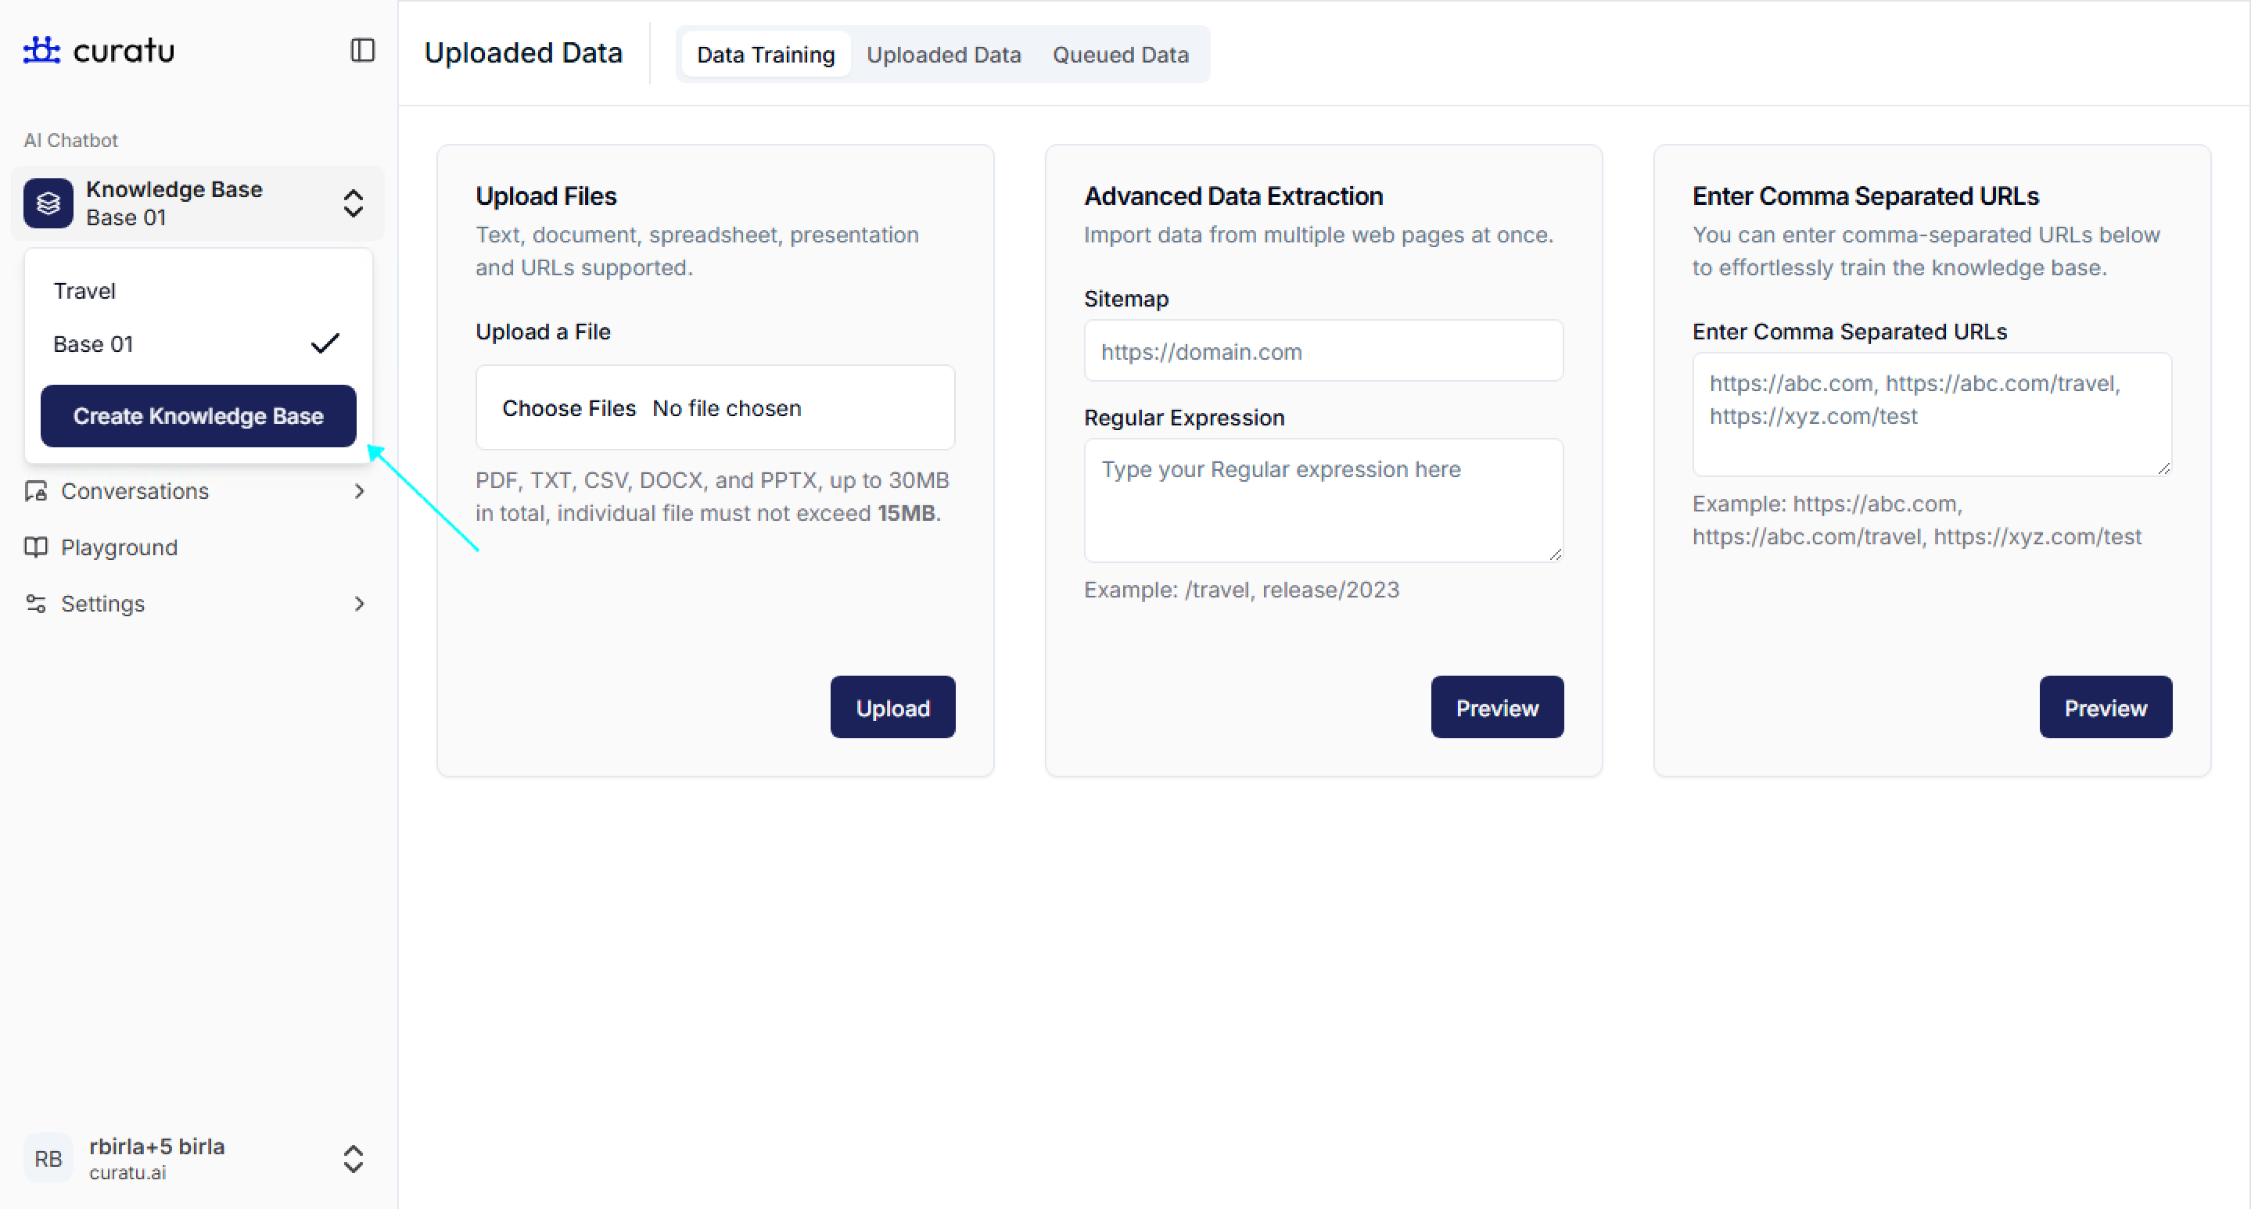Click the Sitemap URL input field
The image size is (2251, 1209).
pos(1323,351)
